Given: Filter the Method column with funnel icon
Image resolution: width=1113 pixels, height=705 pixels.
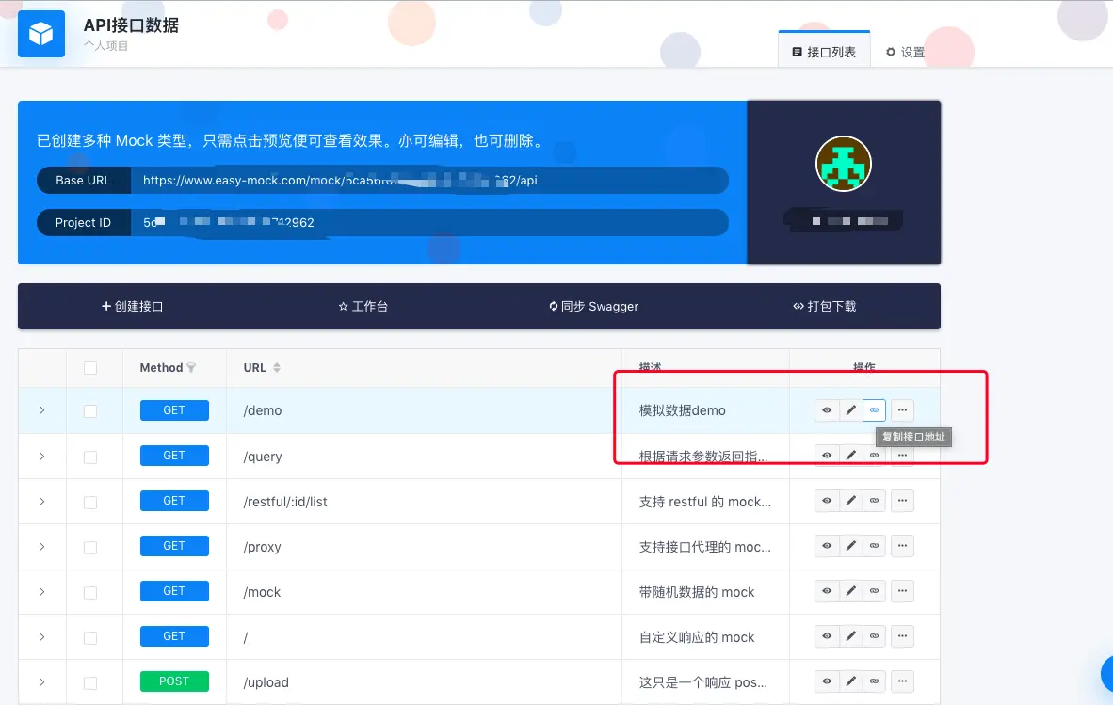Looking at the screenshot, I should (191, 367).
